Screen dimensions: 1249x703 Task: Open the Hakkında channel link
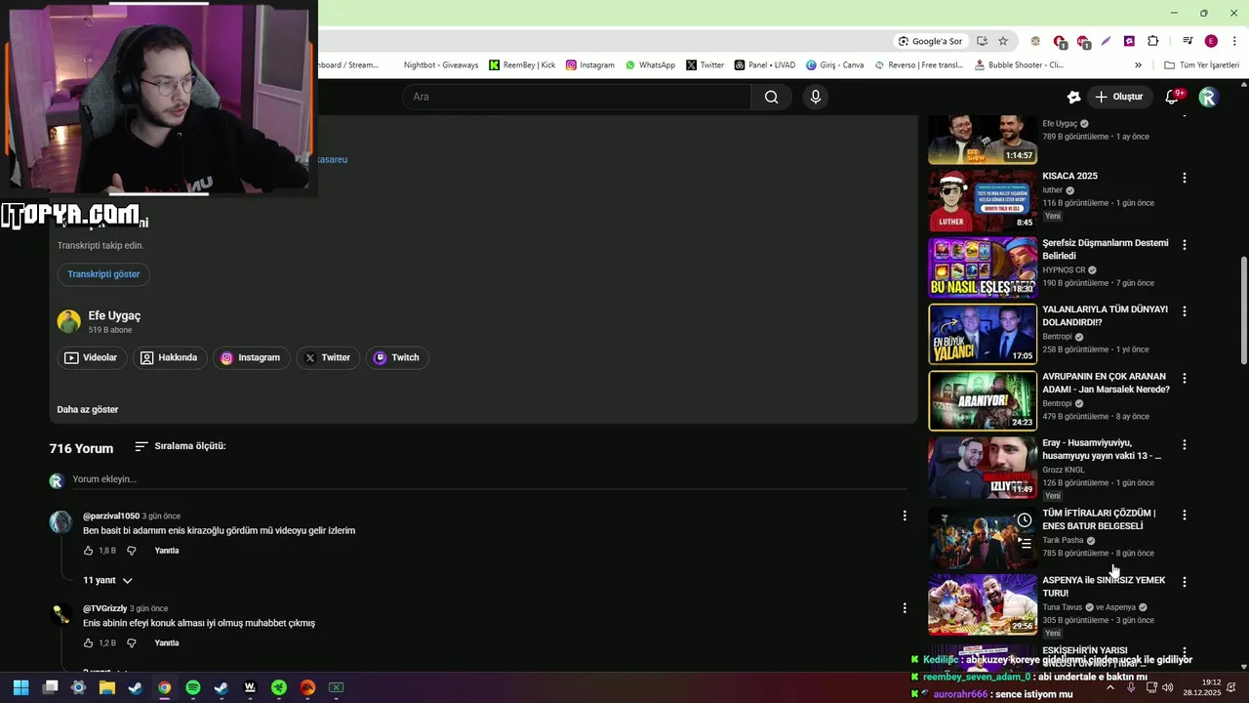point(169,357)
